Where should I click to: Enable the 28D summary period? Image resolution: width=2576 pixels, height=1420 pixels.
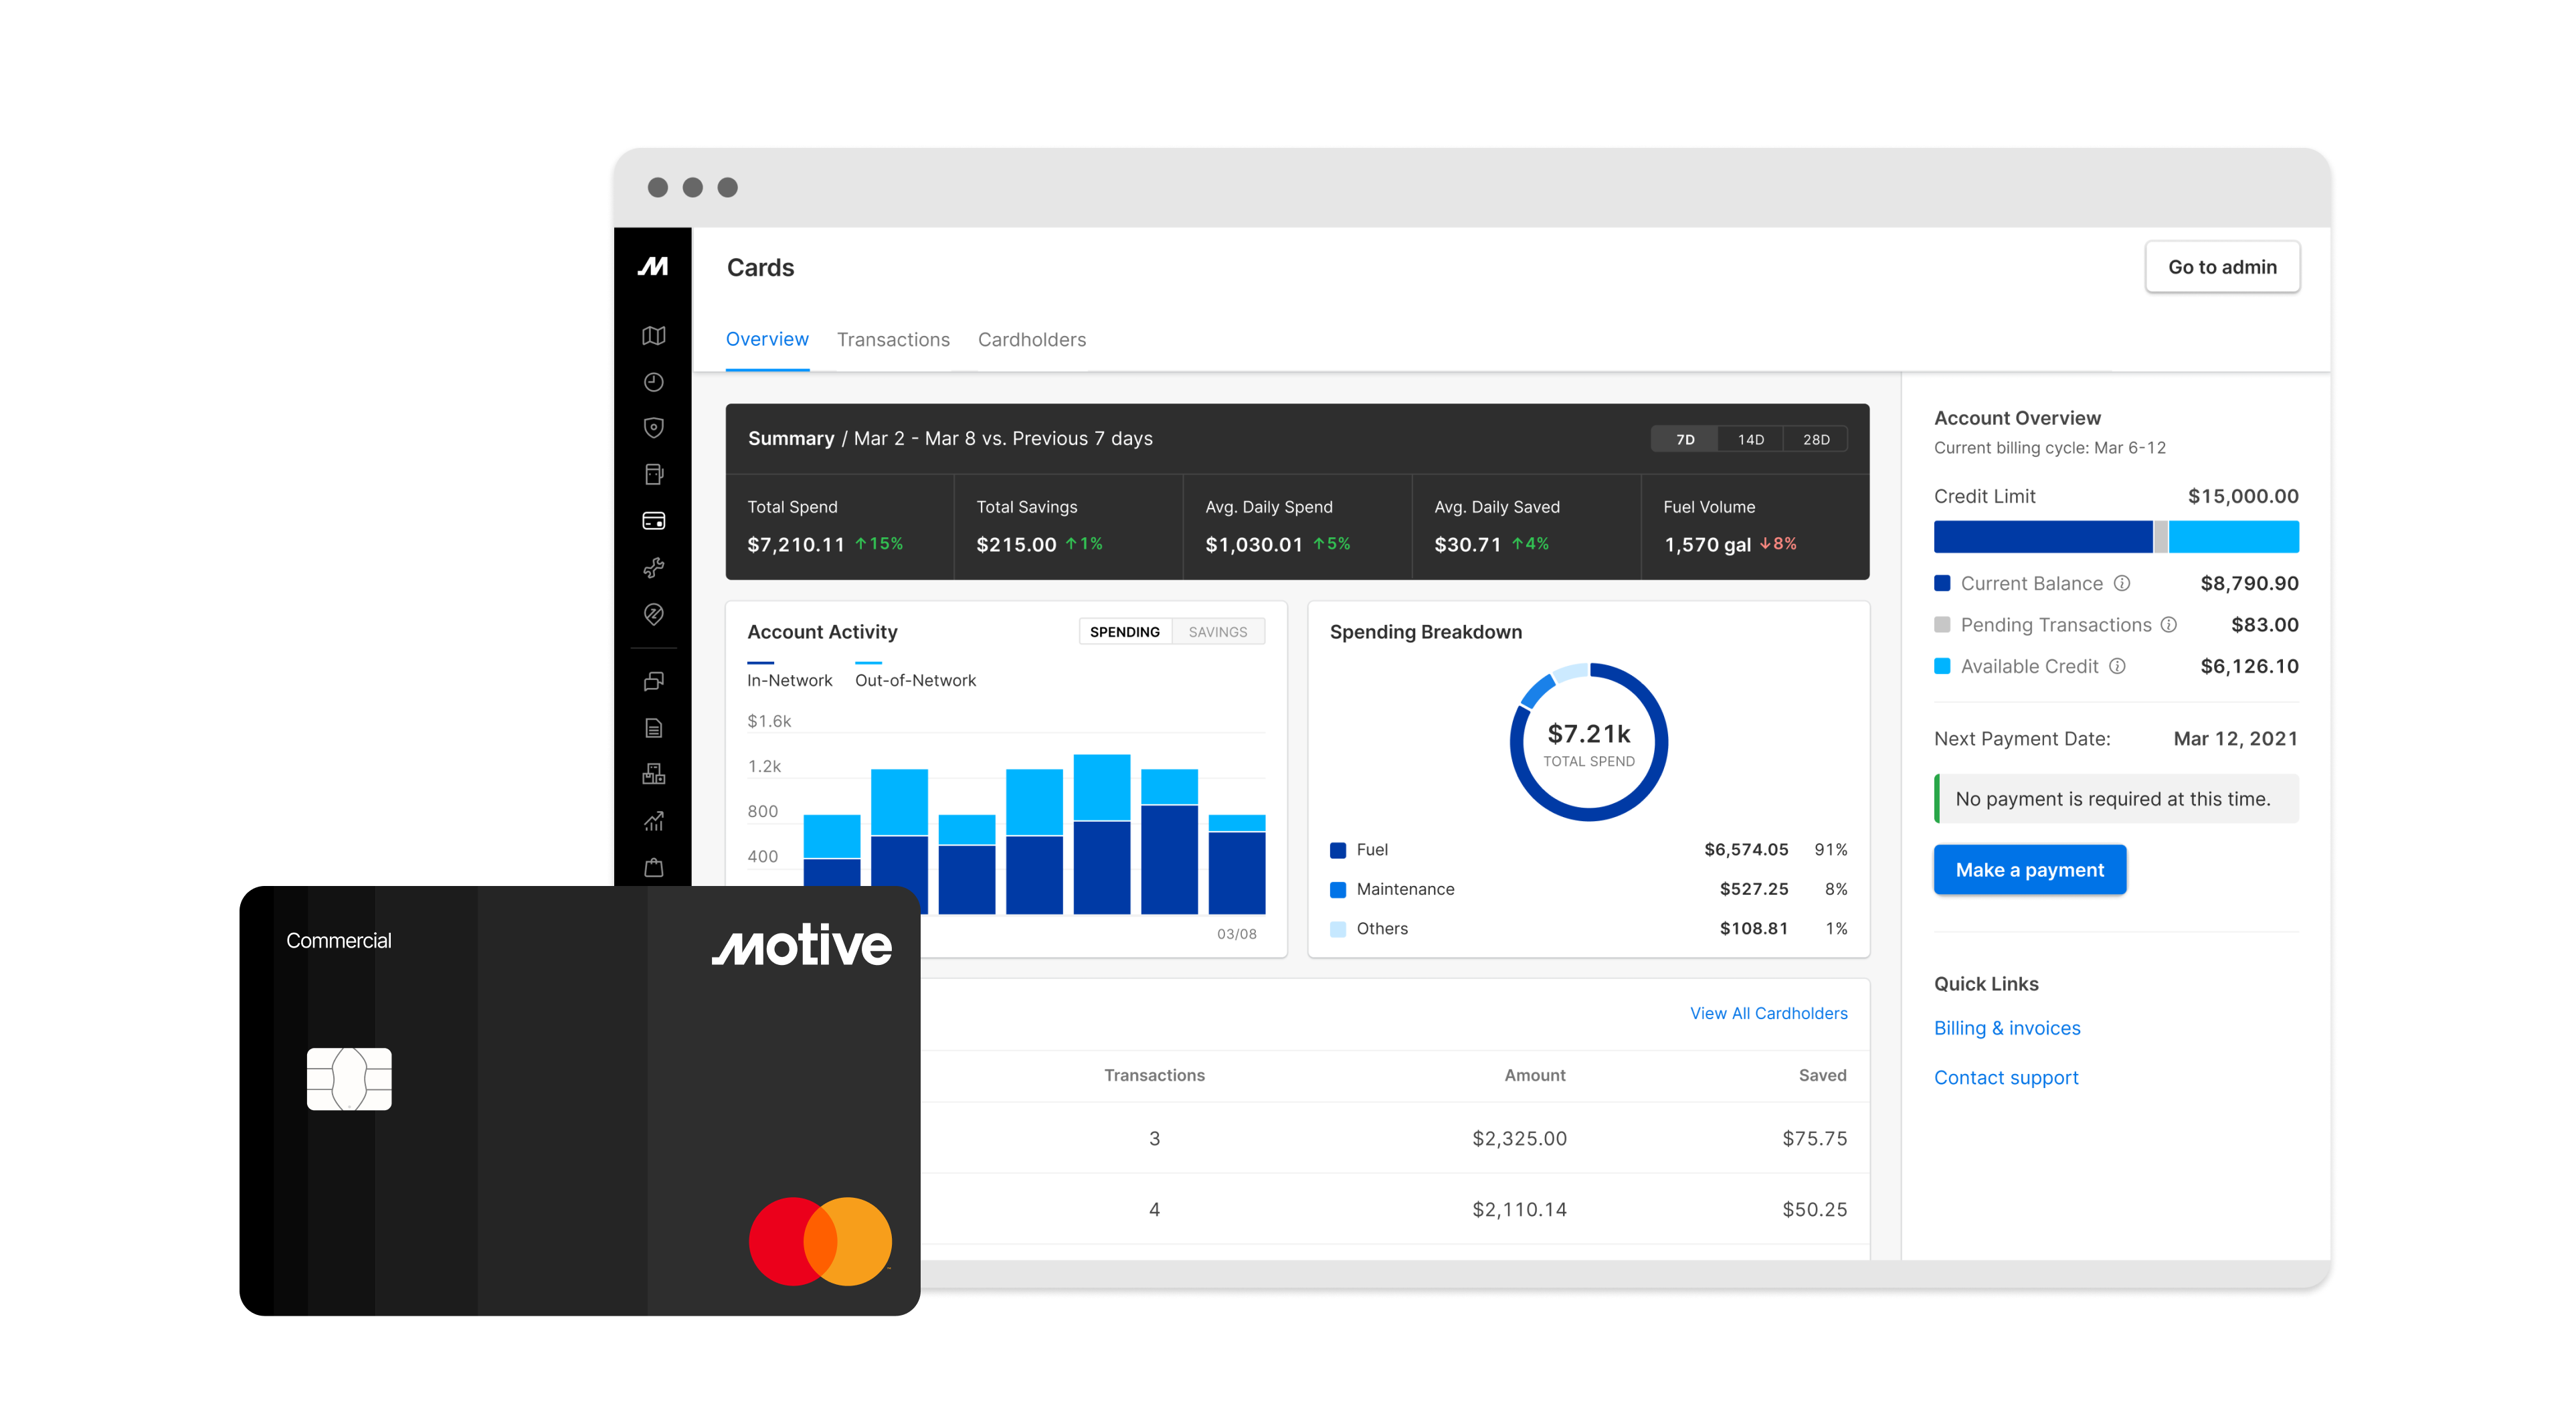tap(1816, 439)
